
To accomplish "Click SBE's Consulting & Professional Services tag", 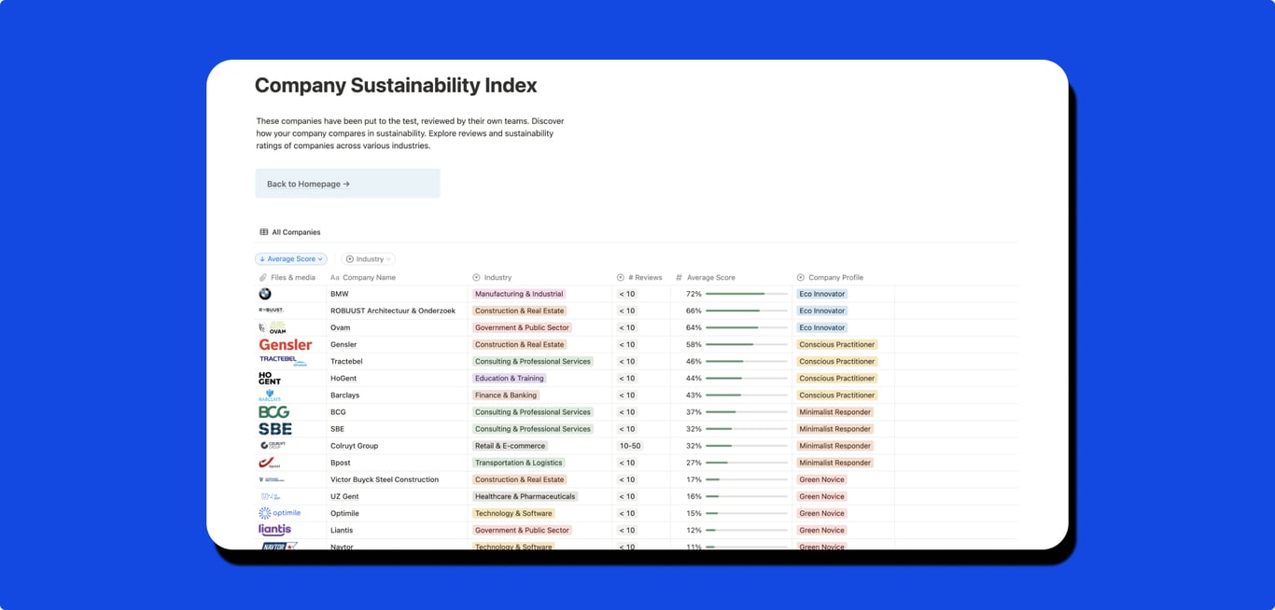I will (533, 429).
